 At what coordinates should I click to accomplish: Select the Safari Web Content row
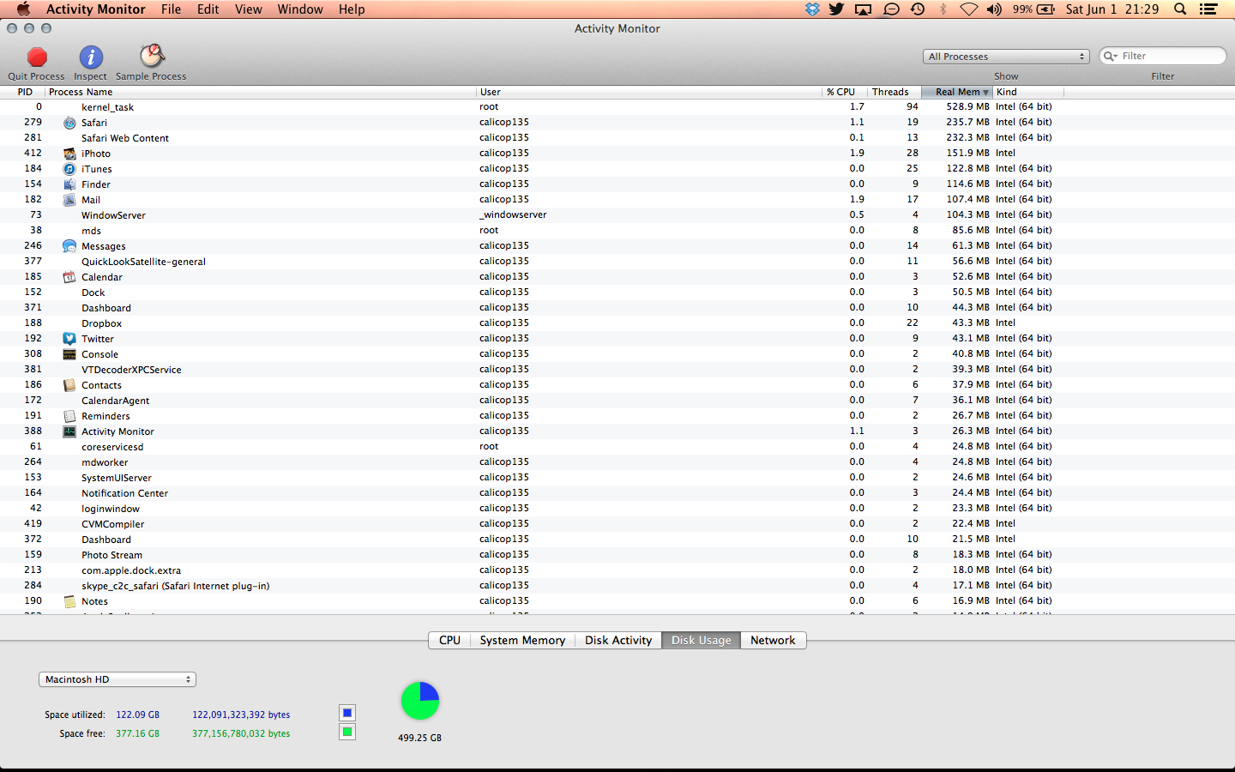617,138
